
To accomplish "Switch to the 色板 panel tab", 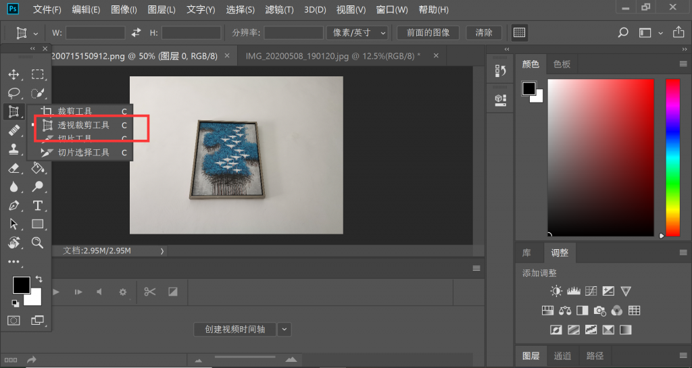I will 562,64.
